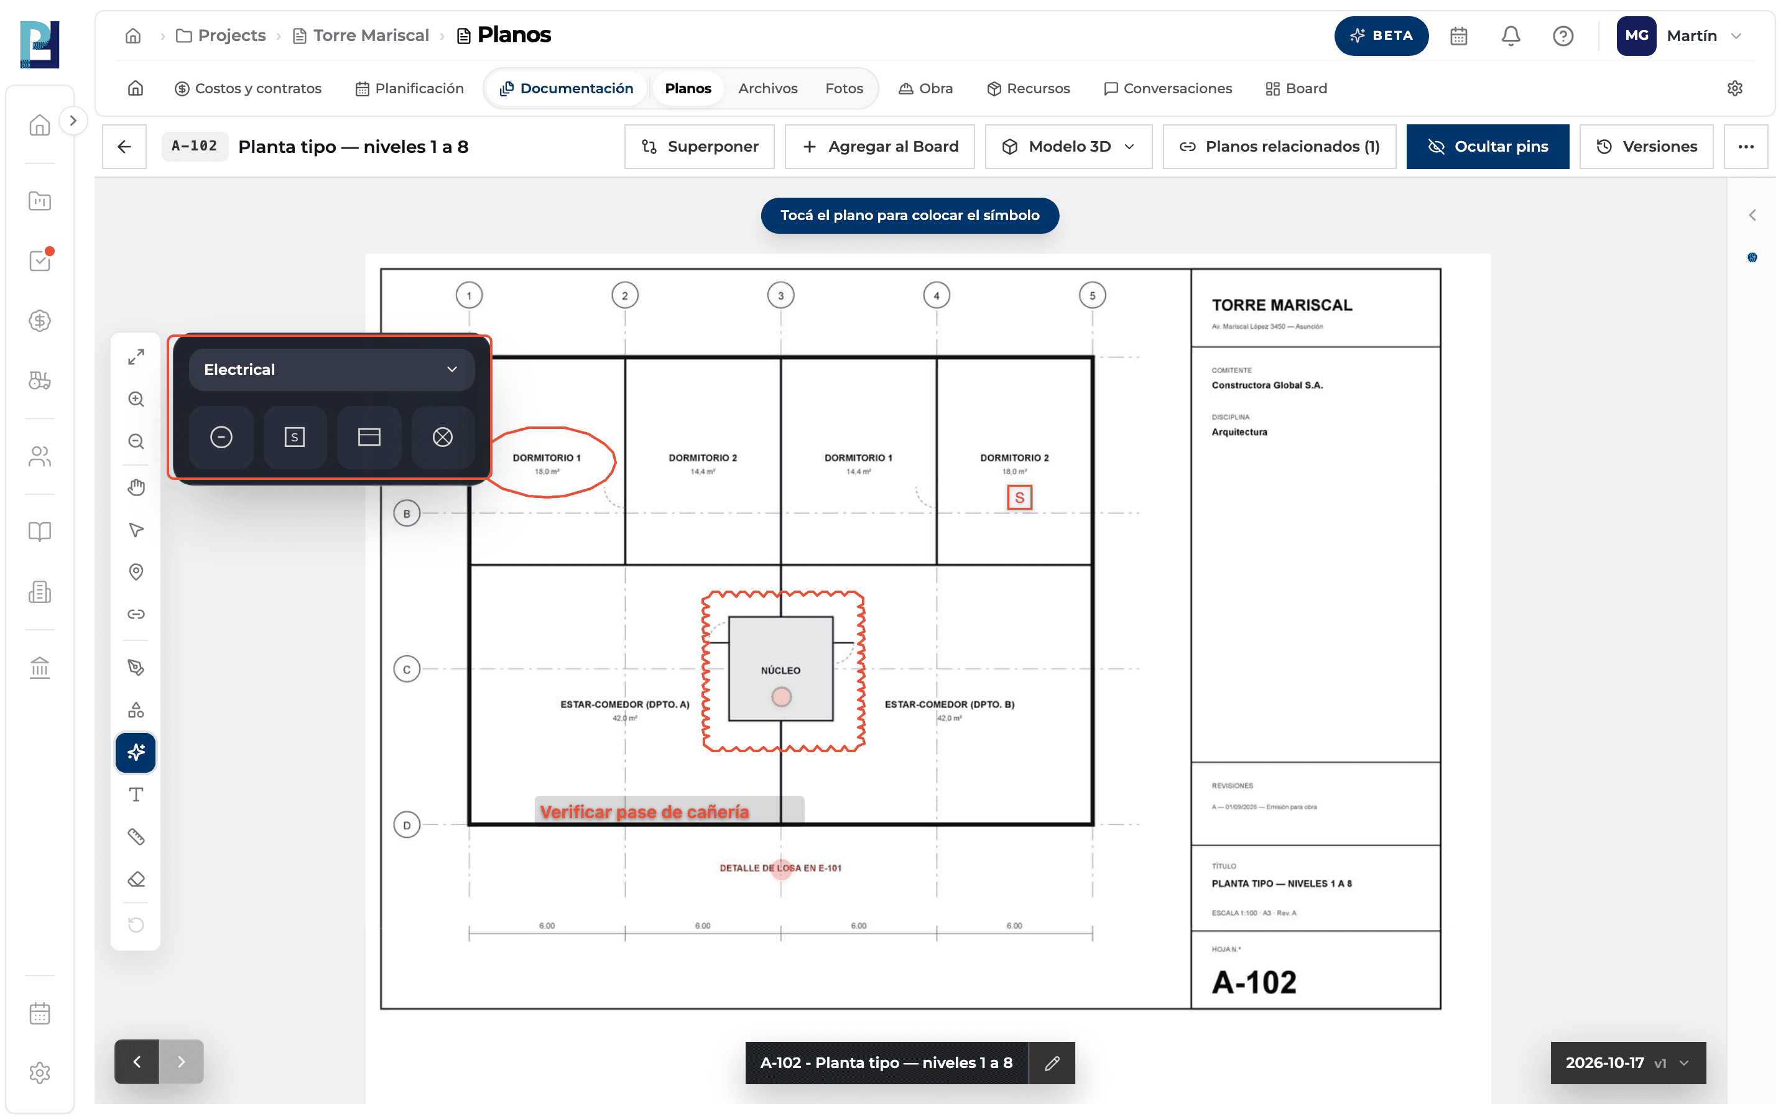Open Costos y contratos section
Screen dimensions: 1791x1119
click(247, 88)
